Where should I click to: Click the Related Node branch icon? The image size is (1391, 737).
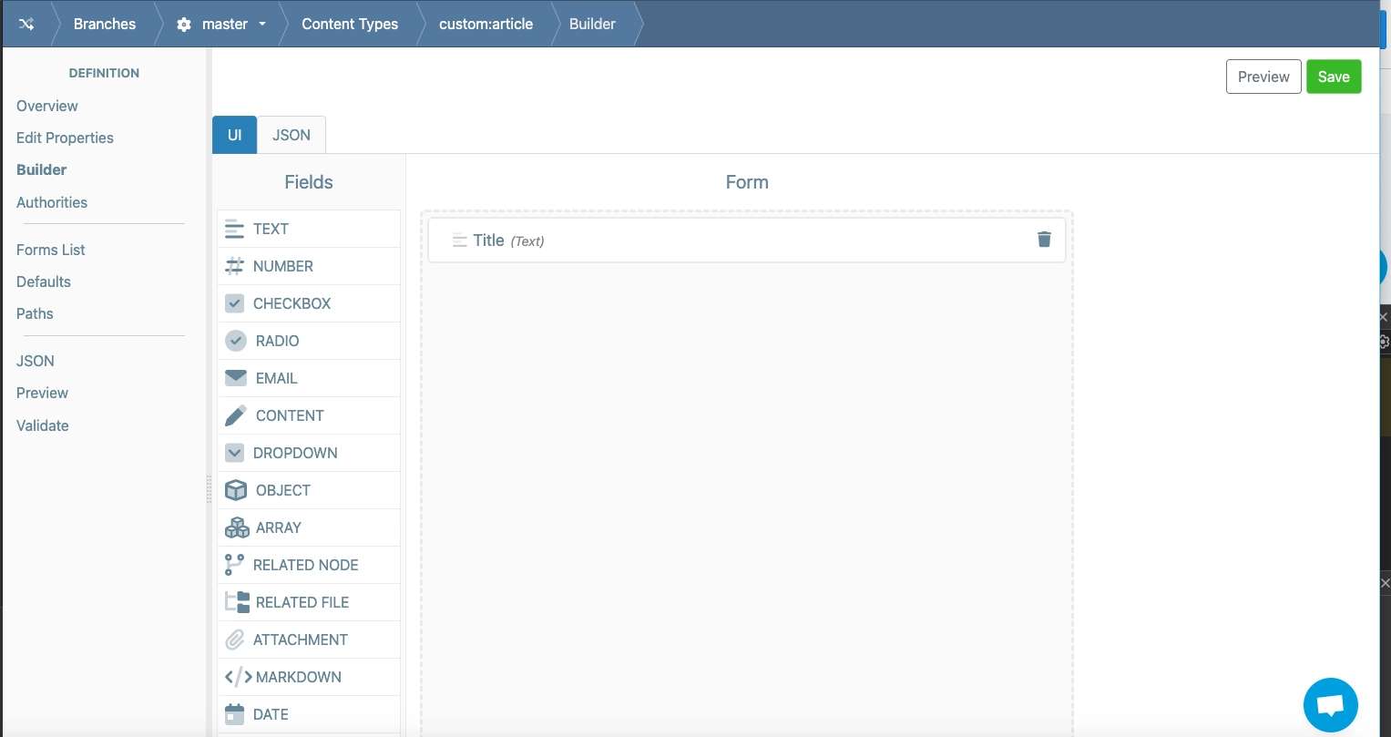click(234, 565)
